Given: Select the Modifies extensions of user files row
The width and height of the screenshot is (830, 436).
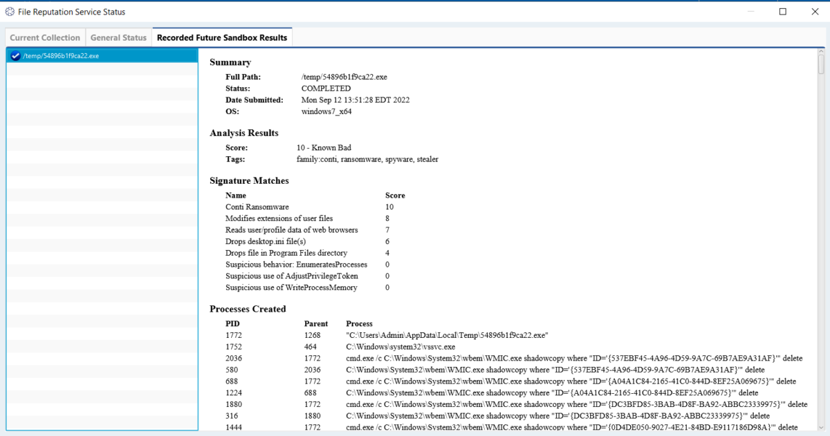Looking at the screenshot, I should 279,218.
